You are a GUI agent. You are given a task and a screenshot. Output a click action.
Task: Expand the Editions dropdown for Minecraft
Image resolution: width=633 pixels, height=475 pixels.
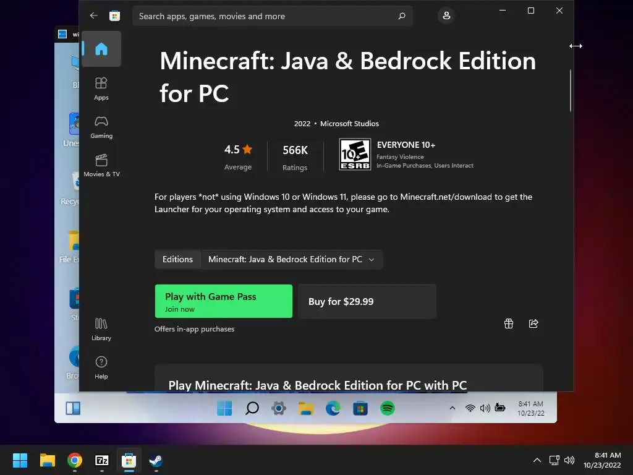(x=292, y=259)
